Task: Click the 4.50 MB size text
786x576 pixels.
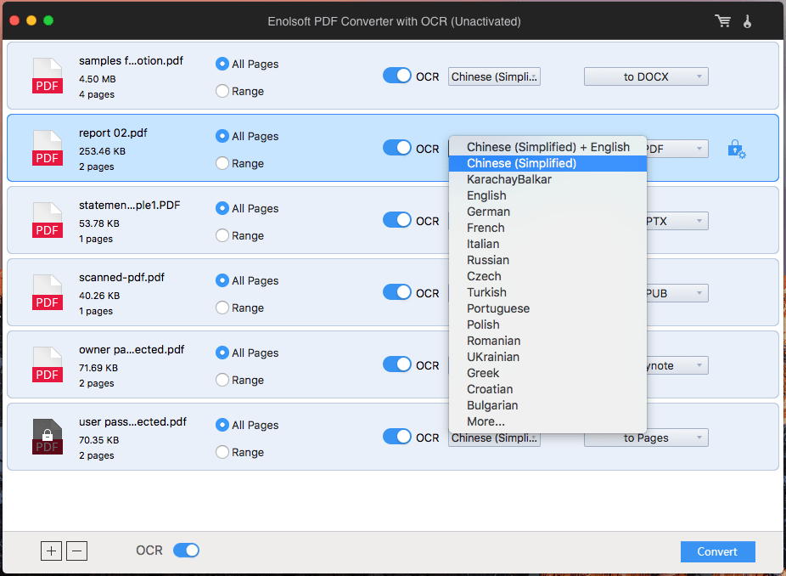Action: coord(98,79)
